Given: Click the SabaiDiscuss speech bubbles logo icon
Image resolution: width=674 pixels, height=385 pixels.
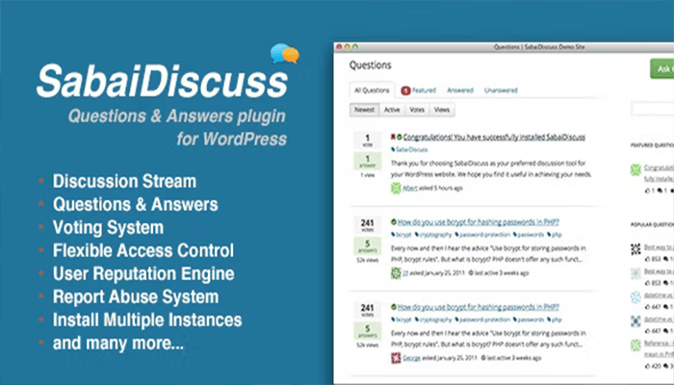Looking at the screenshot, I should pos(285,54).
